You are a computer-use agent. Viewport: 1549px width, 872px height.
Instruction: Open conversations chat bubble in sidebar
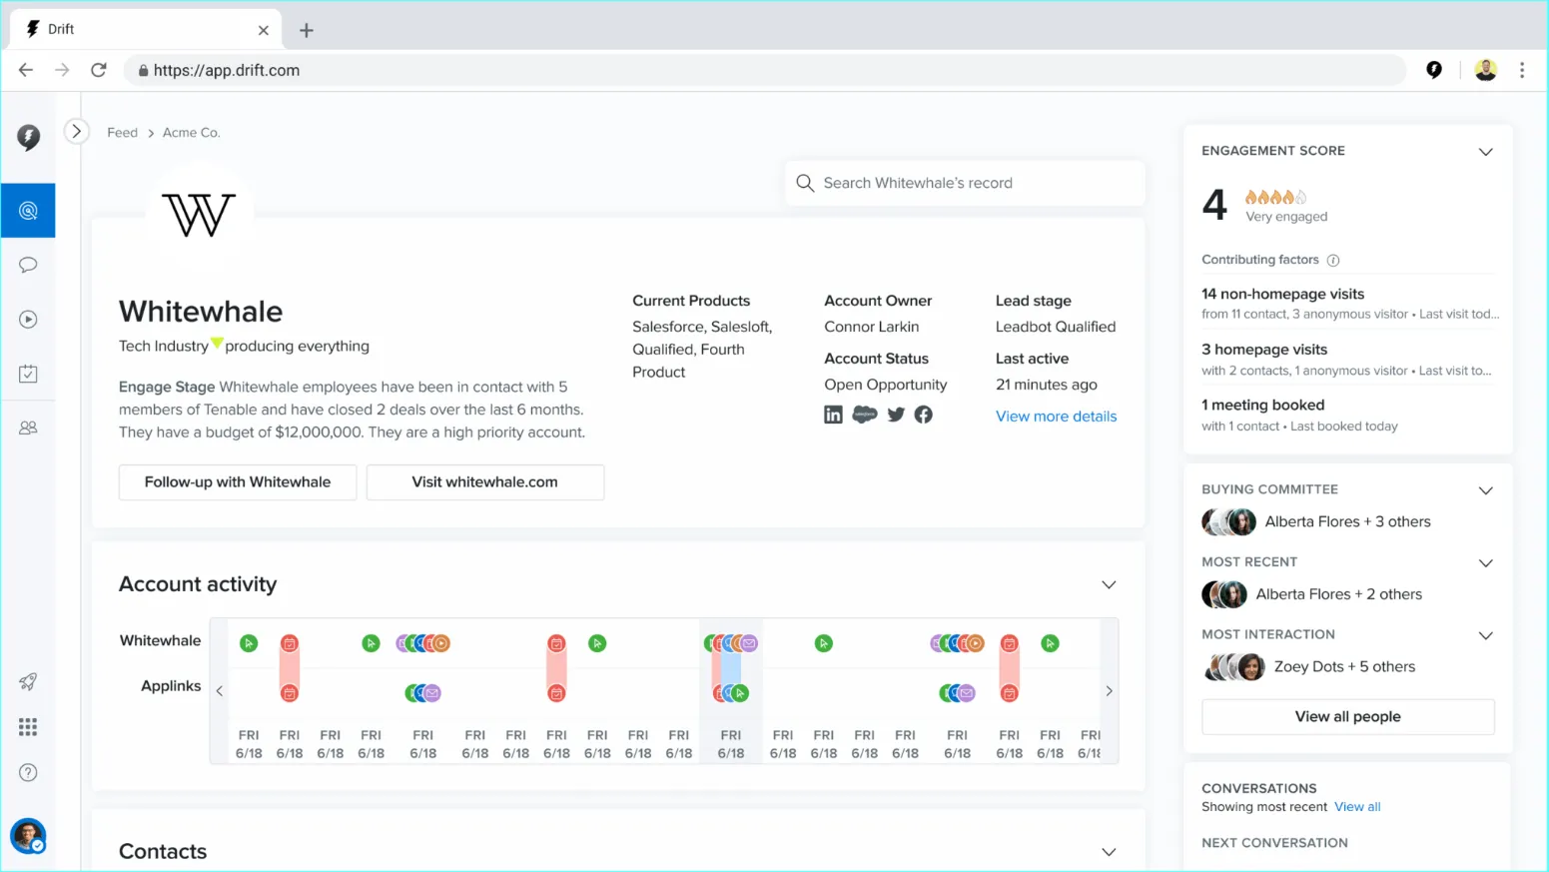coord(28,265)
